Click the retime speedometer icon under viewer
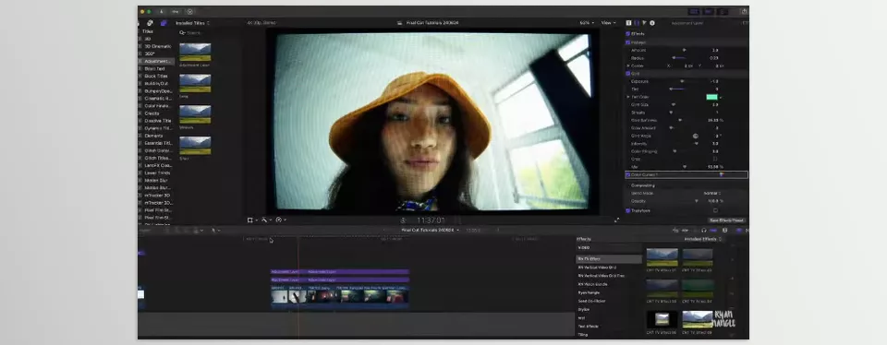887x345 pixels. coord(279,220)
